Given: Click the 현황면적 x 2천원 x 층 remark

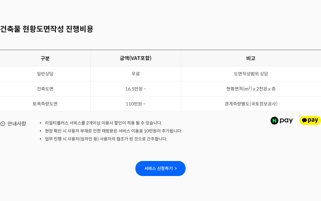Looking at the screenshot, I should click(x=251, y=89).
